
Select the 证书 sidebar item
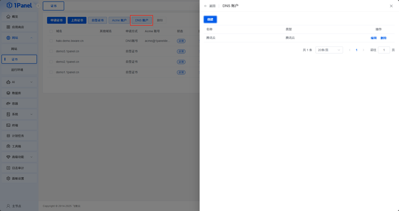(19, 59)
